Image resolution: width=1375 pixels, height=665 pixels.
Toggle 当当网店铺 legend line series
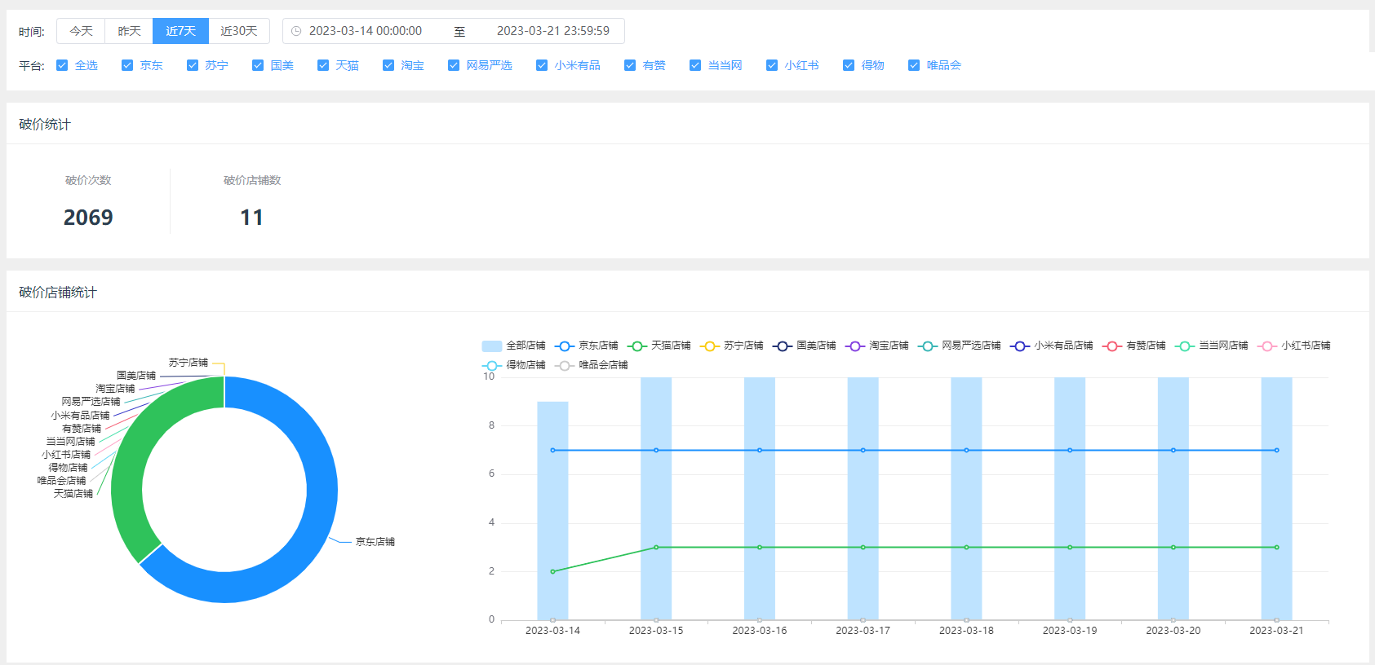pyautogui.click(x=1211, y=346)
